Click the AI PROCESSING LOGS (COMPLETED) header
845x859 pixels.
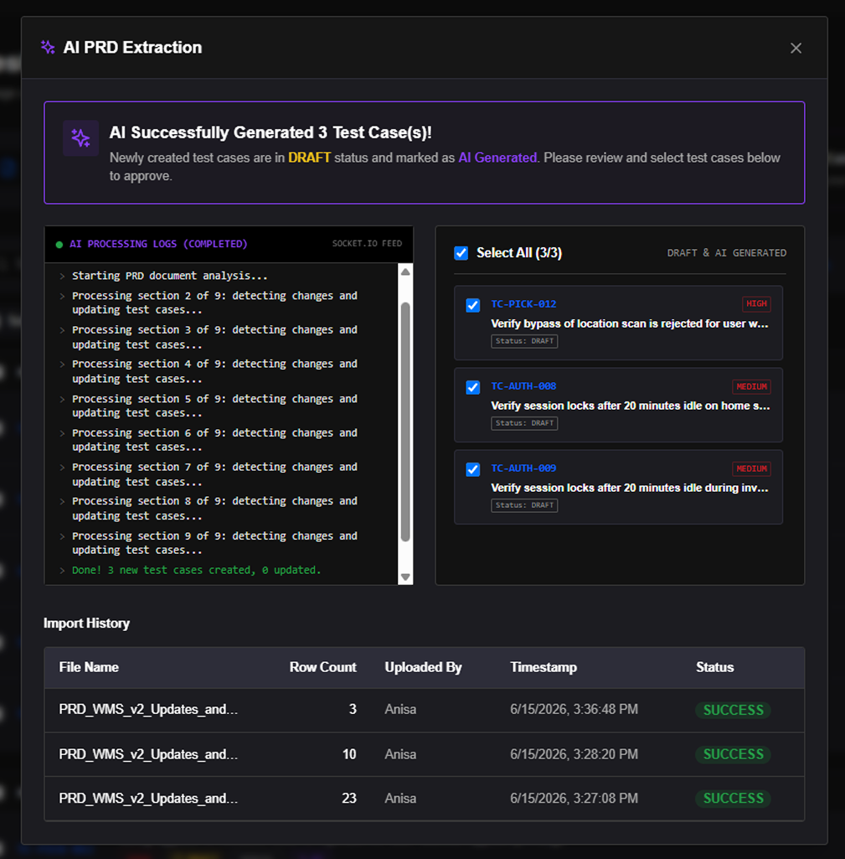(158, 244)
